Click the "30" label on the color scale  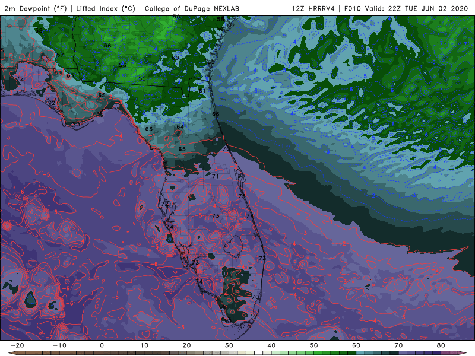(229, 345)
